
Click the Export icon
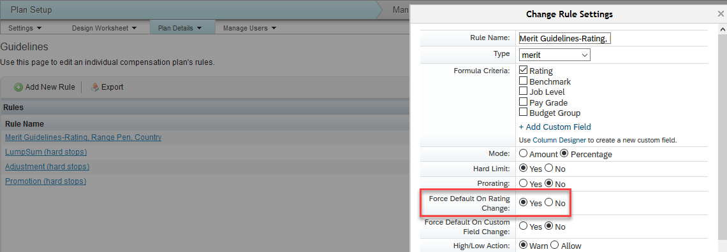[94, 87]
